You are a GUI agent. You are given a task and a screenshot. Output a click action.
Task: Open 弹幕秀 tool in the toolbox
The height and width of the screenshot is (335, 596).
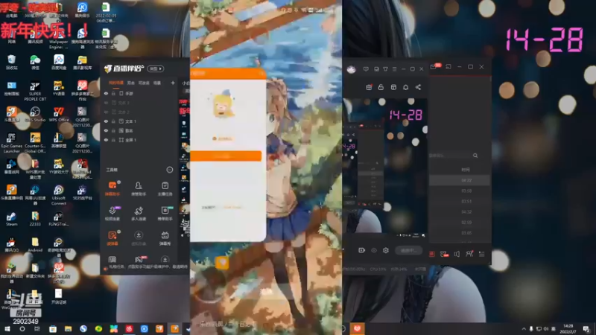click(x=165, y=238)
